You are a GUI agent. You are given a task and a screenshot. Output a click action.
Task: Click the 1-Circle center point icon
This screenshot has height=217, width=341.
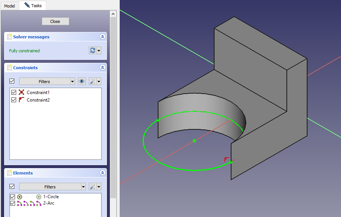[x=38, y=197]
